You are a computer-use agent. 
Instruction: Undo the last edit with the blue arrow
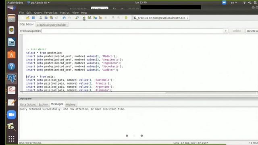point(64,18)
